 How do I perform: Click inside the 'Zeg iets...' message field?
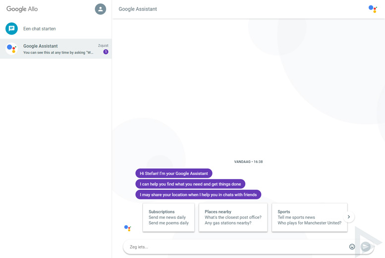pos(236,247)
